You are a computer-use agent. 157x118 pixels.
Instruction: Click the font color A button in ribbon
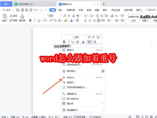click(x=72, y=20)
